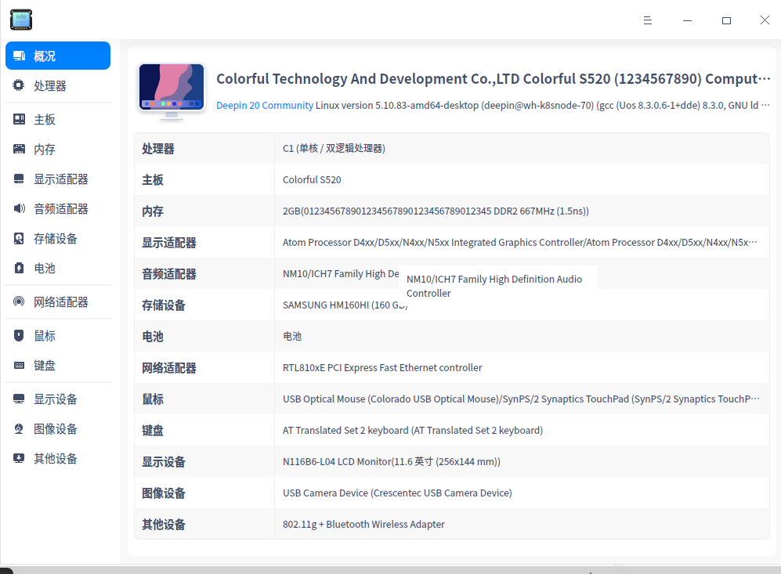Select the 显示适配器 display adapter icon
Image resolution: width=781 pixels, height=574 pixels.
18,179
